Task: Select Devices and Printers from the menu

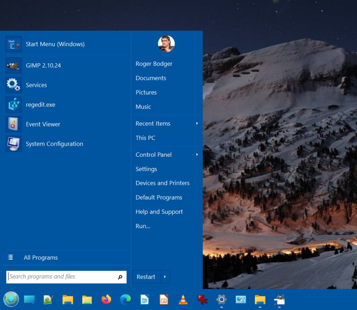Action: pos(162,183)
